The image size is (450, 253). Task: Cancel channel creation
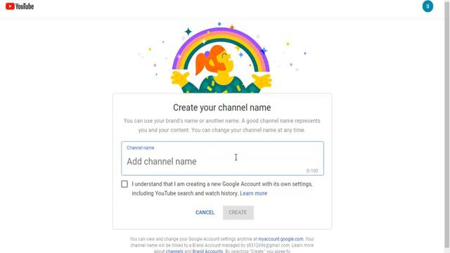[205, 212]
